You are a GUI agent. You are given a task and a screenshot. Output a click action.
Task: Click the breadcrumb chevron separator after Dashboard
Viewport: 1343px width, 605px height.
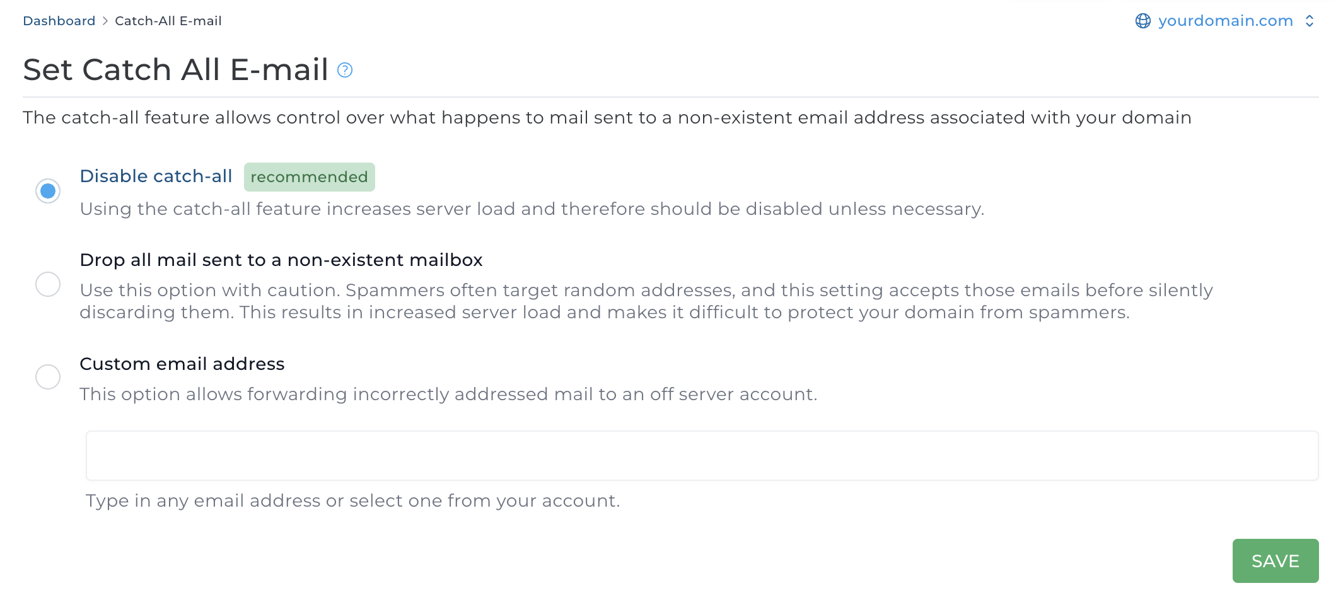coord(105,21)
